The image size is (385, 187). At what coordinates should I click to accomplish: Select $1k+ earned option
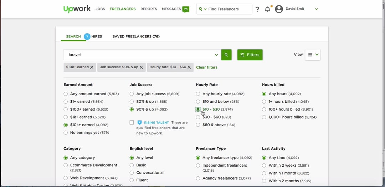coord(66,117)
